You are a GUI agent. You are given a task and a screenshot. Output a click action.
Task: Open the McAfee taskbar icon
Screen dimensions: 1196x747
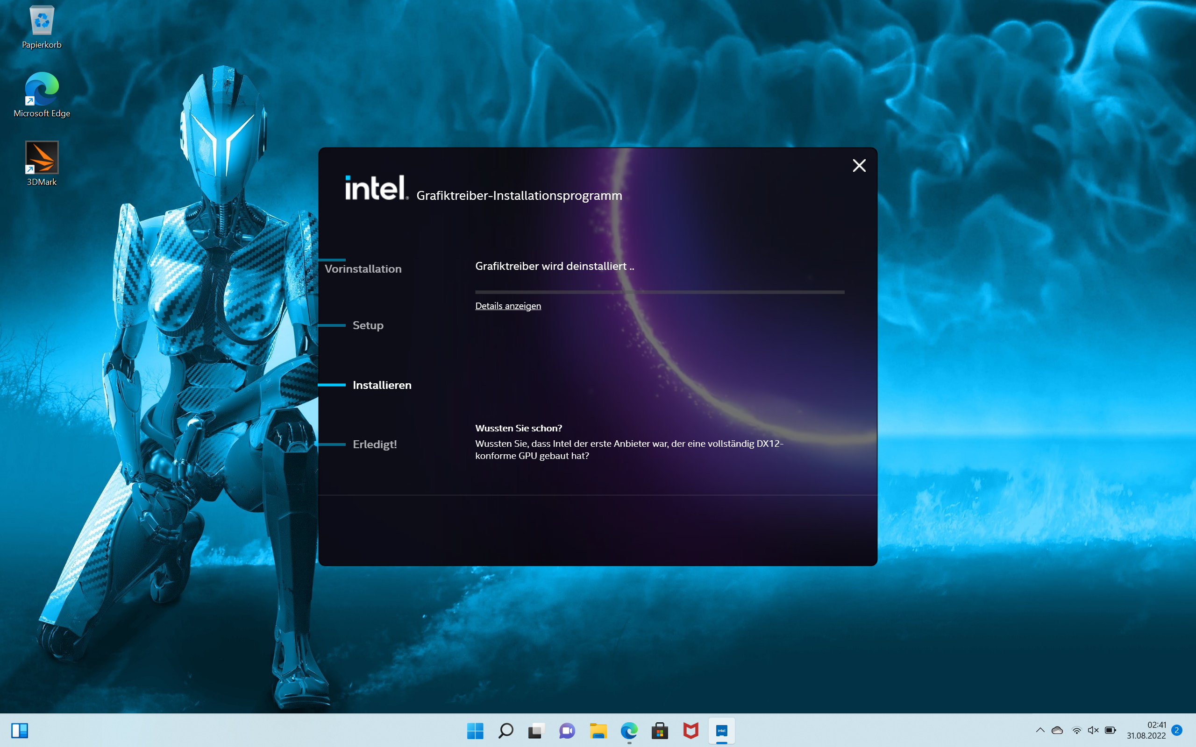coord(691,730)
